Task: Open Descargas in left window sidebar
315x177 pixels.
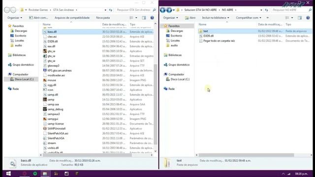Action: [21, 31]
